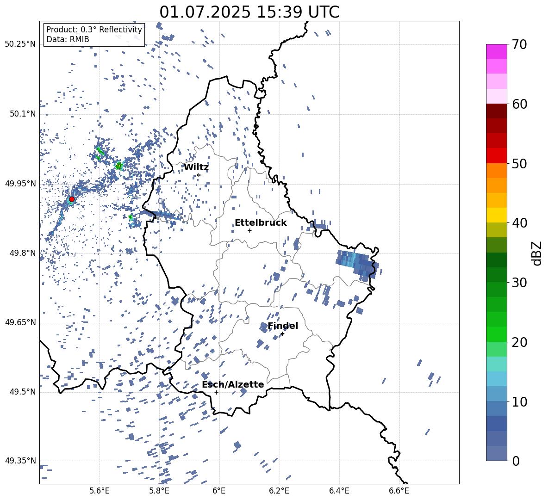Click the red radar site marker

point(72,199)
